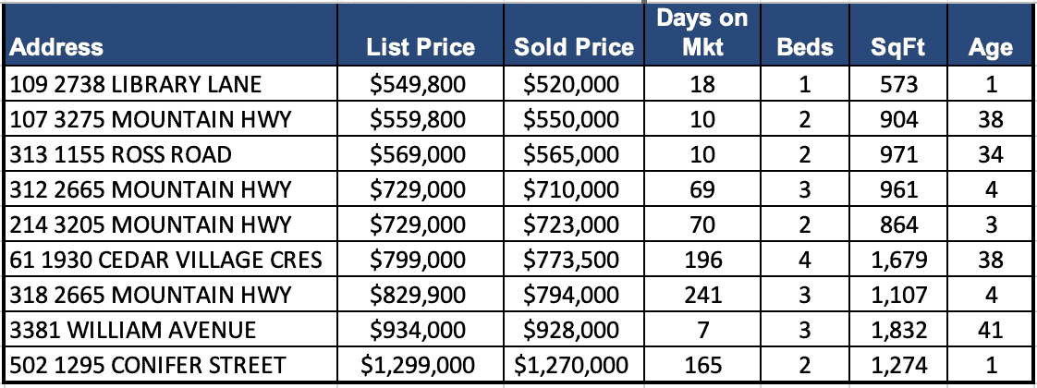Click the 107 3275 Mountain Hwy address

click(x=151, y=120)
